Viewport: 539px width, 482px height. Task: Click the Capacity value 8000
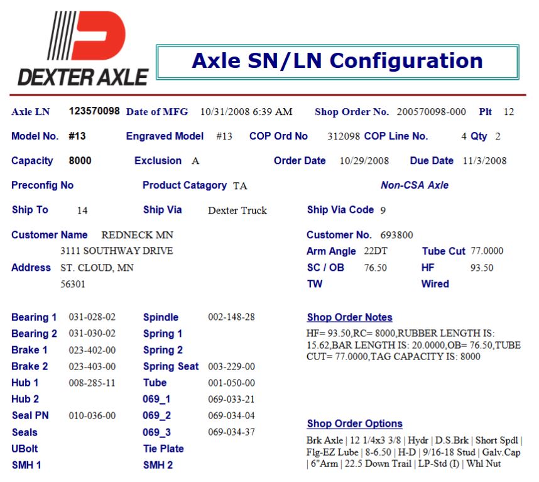click(x=80, y=161)
